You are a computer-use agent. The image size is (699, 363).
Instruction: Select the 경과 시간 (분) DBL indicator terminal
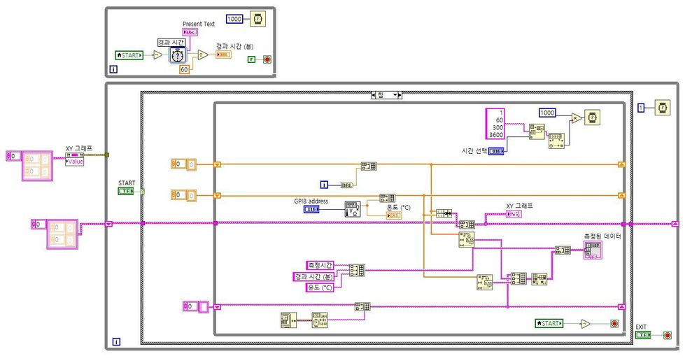(x=223, y=55)
